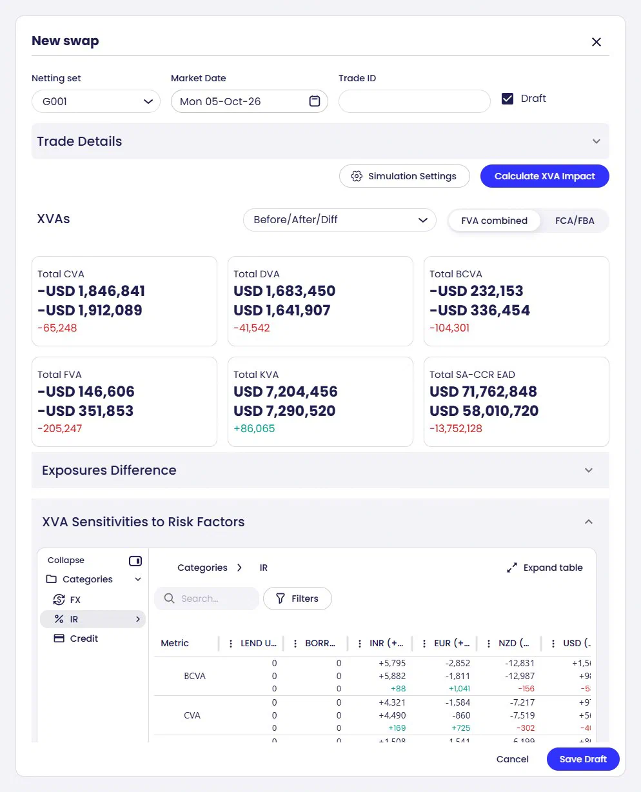
Task: Click the -13,752,128 EAD difference value
Action: (x=456, y=428)
